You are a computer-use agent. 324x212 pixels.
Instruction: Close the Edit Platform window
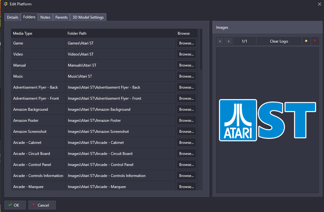[320, 4]
